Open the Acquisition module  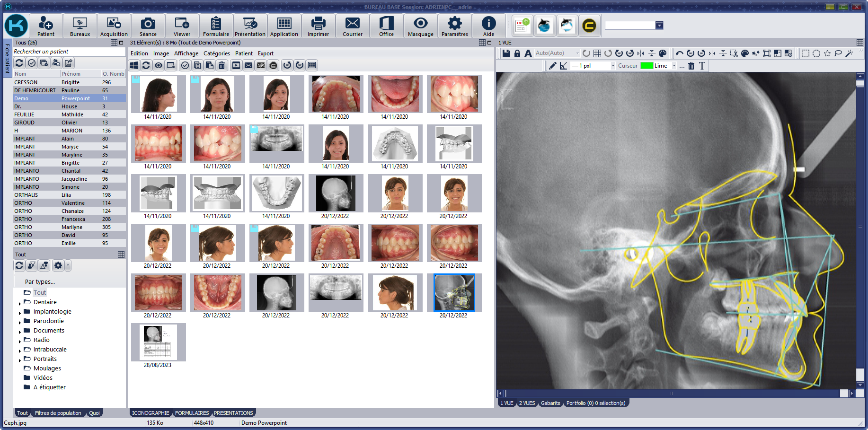[114, 26]
